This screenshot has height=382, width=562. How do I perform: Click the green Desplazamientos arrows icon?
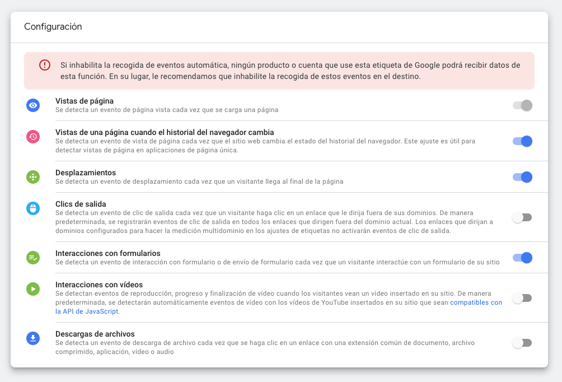coord(33,177)
